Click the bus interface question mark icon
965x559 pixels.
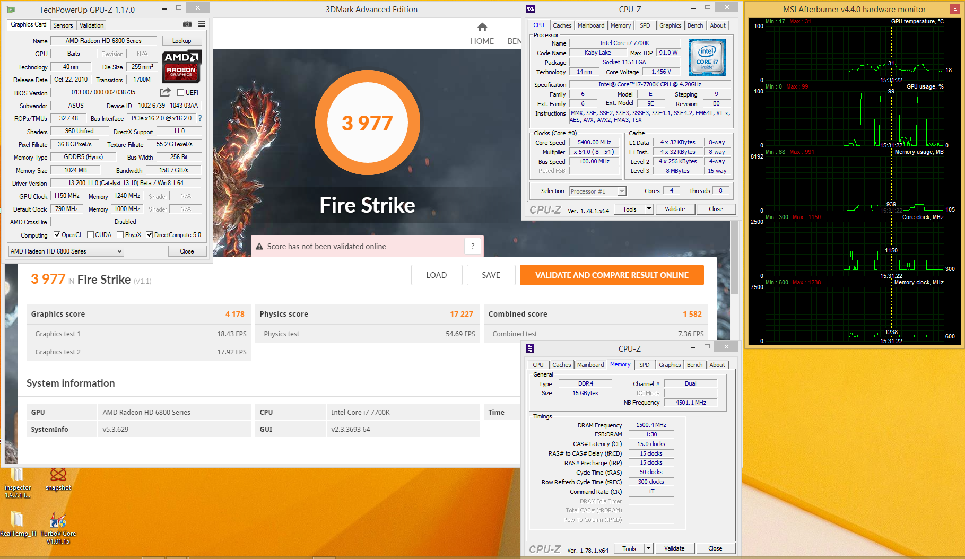(200, 118)
